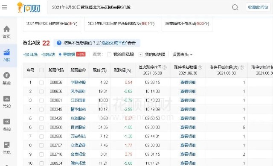Open the 信息 news icon

[7, 145]
